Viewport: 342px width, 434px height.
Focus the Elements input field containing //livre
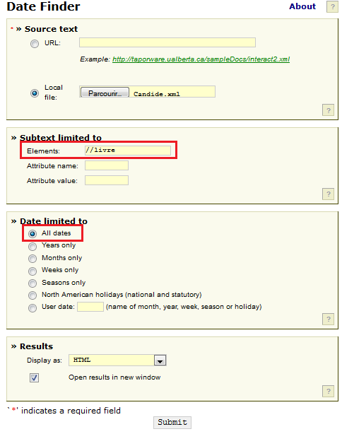(128, 151)
